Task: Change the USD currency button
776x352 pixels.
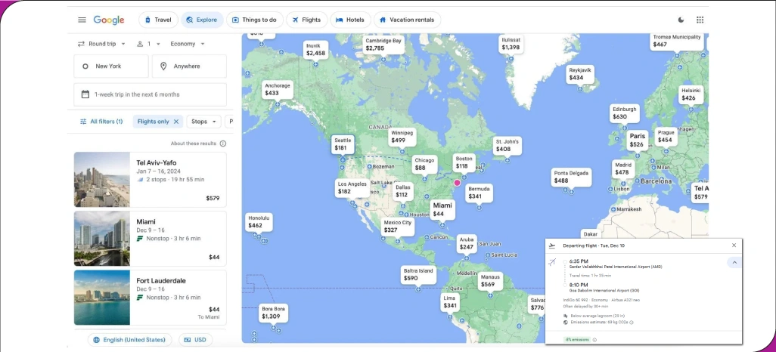Action: (195, 340)
